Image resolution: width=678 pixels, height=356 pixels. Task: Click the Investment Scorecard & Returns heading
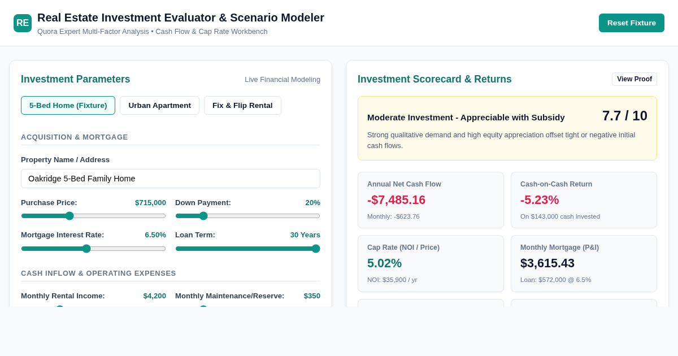434,79
